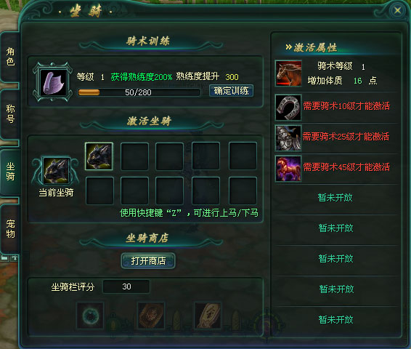Click the round bronze shield equipment slot

click(151, 316)
